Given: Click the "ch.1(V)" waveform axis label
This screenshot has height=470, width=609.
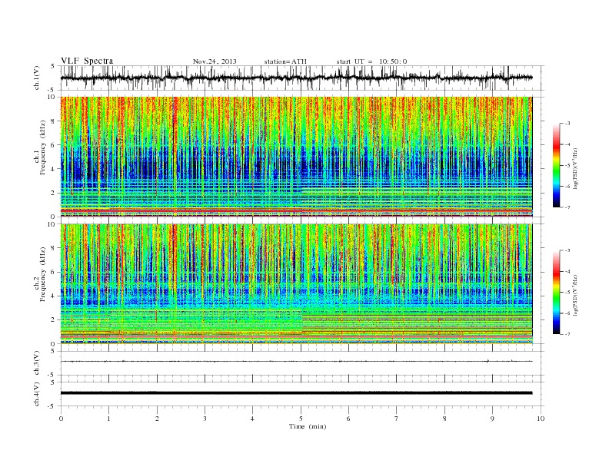Looking at the screenshot, I should pyautogui.click(x=37, y=78).
